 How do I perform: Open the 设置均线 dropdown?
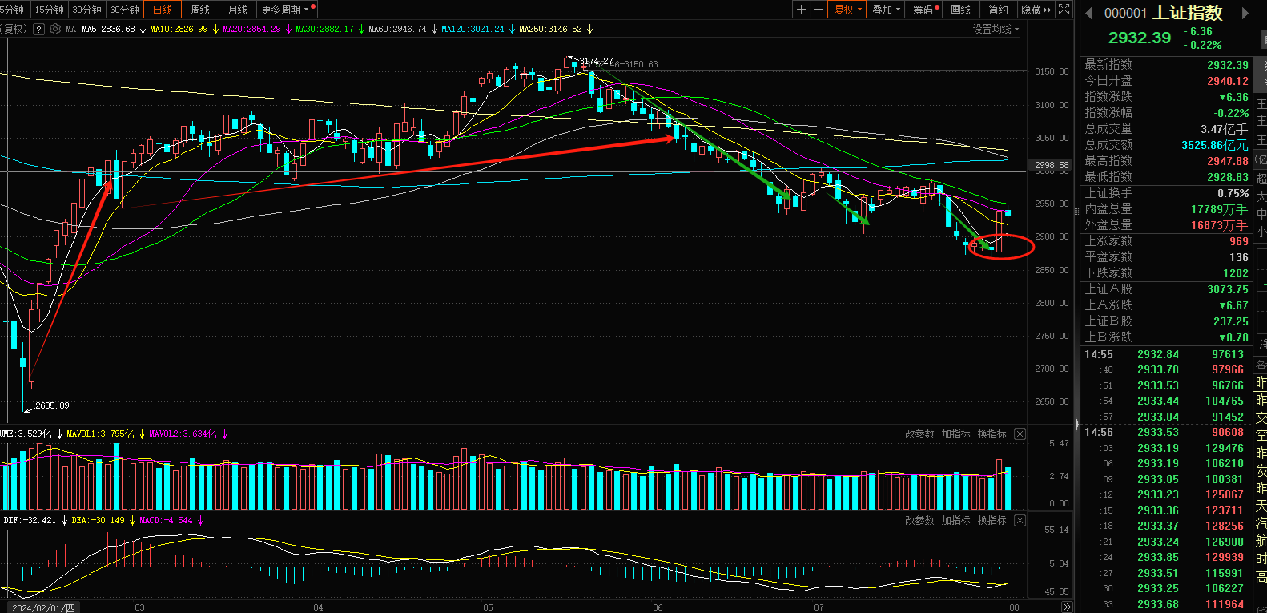[996, 29]
